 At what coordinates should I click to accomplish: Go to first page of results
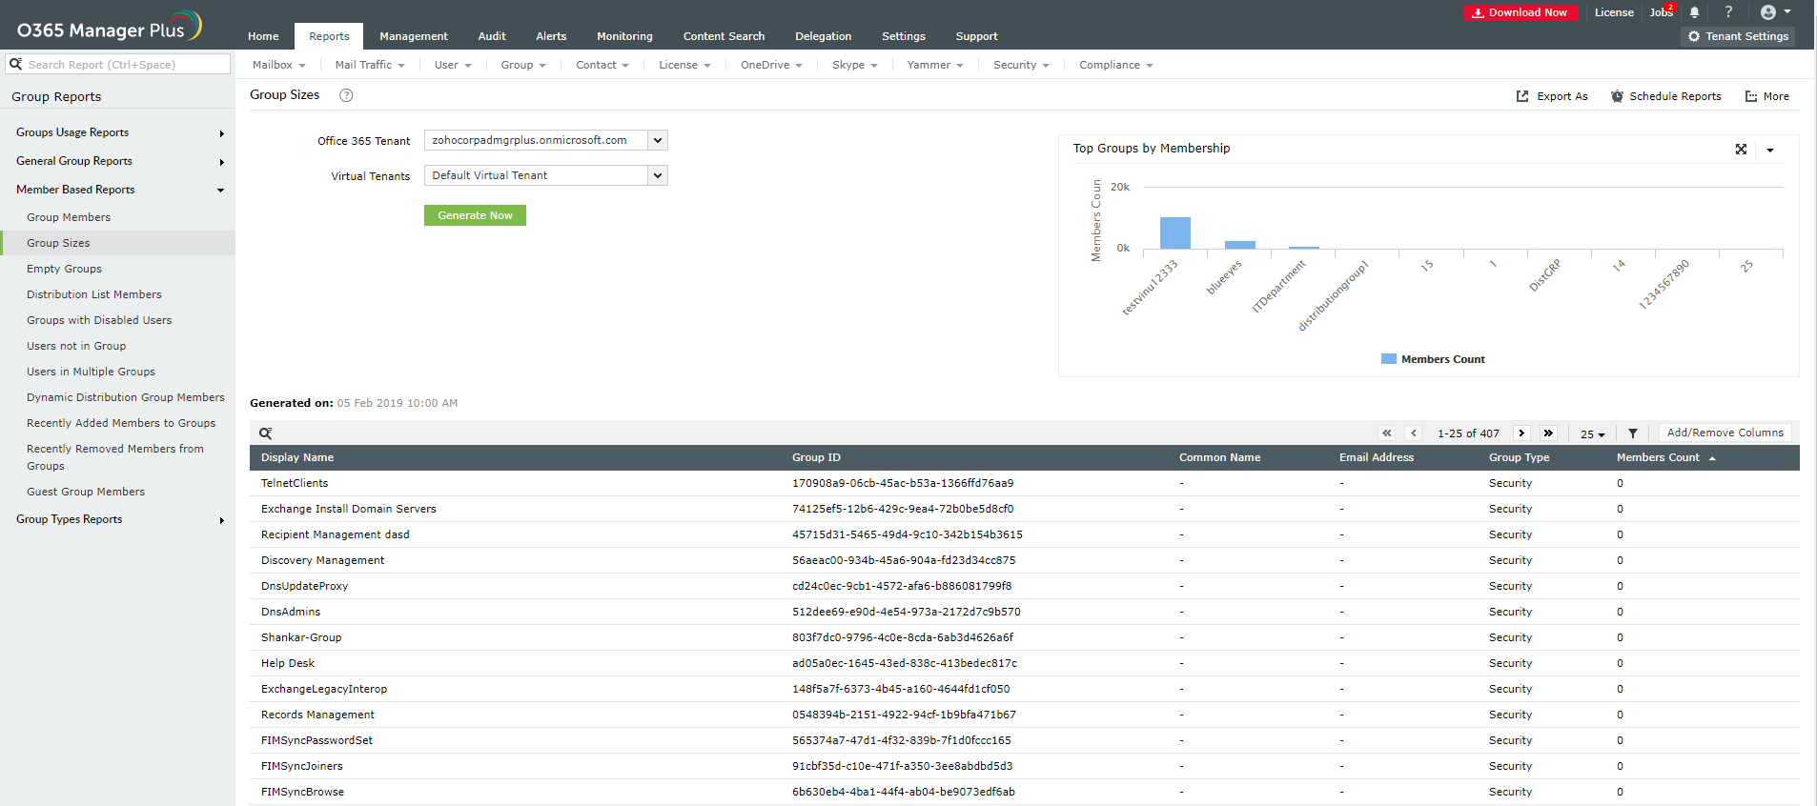1387,433
